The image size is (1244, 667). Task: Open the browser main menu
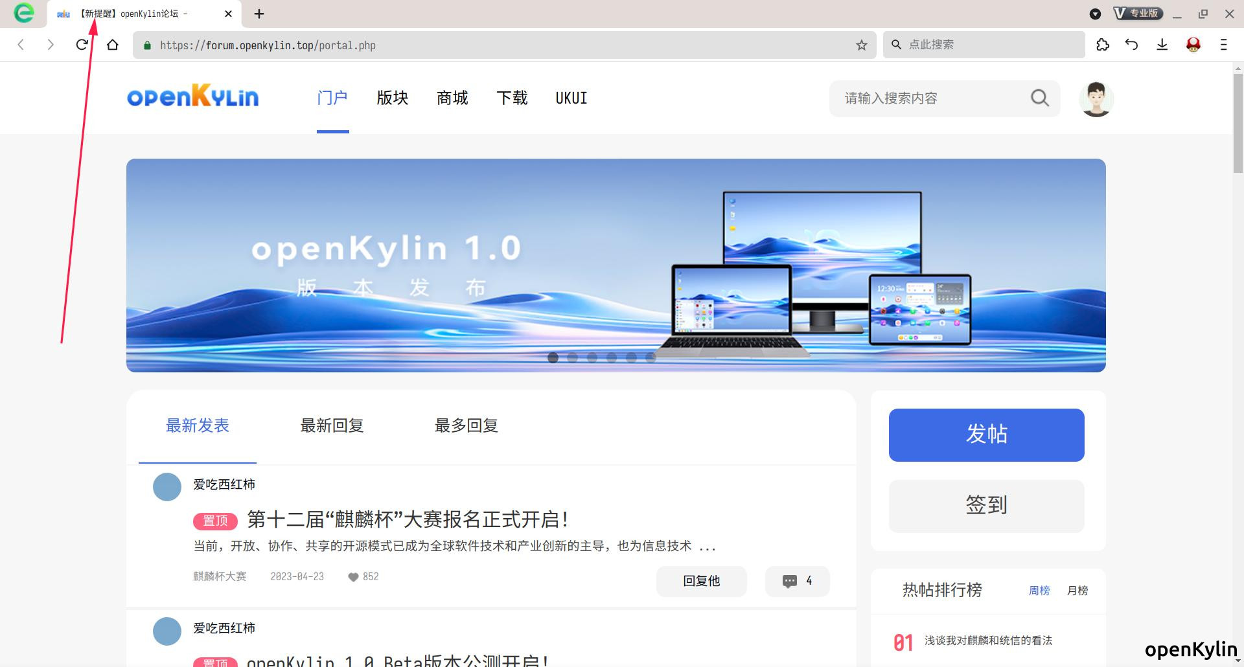(x=1223, y=45)
